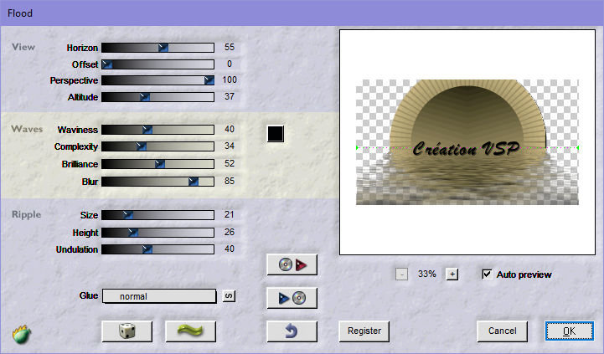Click the green horizon marker at preview right

[x=578, y=148]
